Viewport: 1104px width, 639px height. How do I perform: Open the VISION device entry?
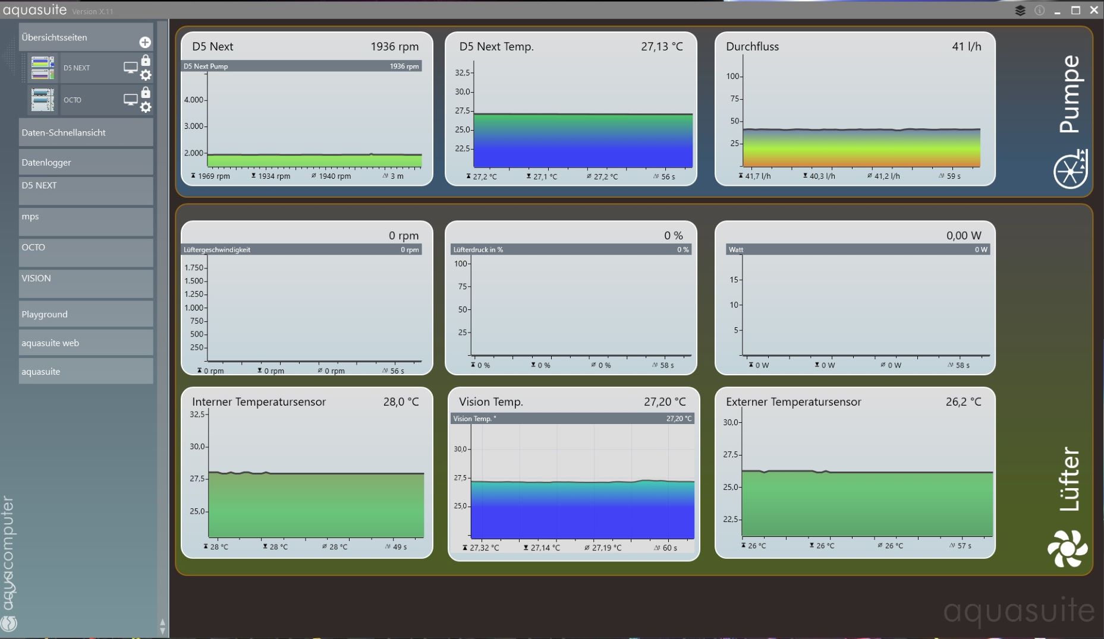86,283
